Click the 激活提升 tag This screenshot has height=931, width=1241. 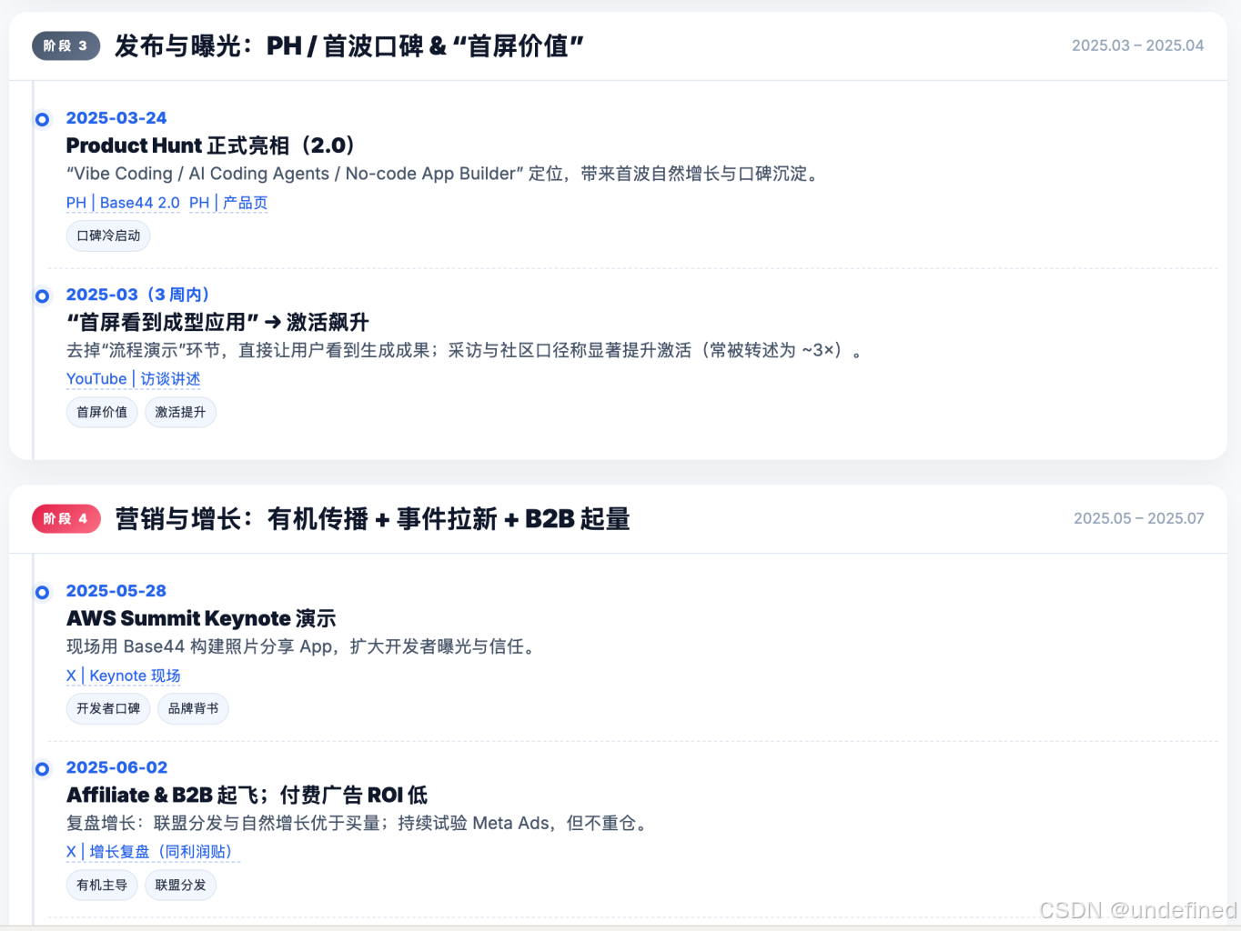(x=180, y=412)
